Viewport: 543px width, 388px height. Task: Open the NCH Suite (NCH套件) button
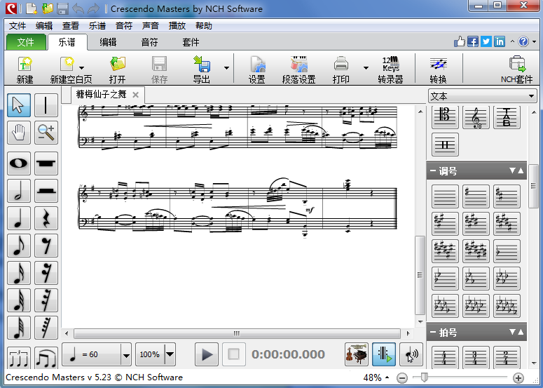tap(516, 69)
